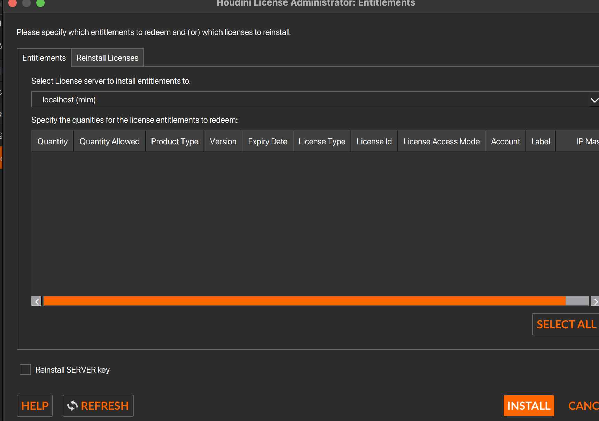Refresh the entitlements list
Image resolution: width=599 pixels, height=421 pixels.
click(x=98, y=406)
